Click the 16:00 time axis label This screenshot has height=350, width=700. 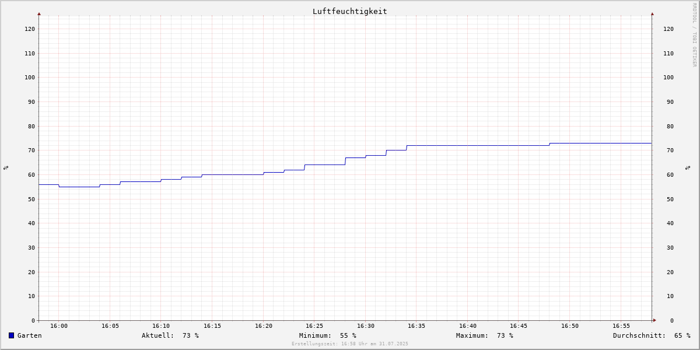pyautogui.click(x=59, y=325)
